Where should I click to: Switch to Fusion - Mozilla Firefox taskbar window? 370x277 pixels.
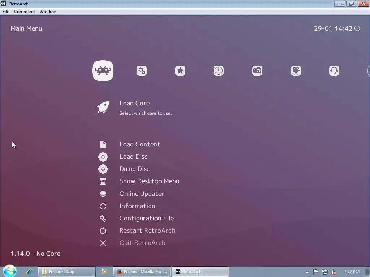[x=142, y=272]
